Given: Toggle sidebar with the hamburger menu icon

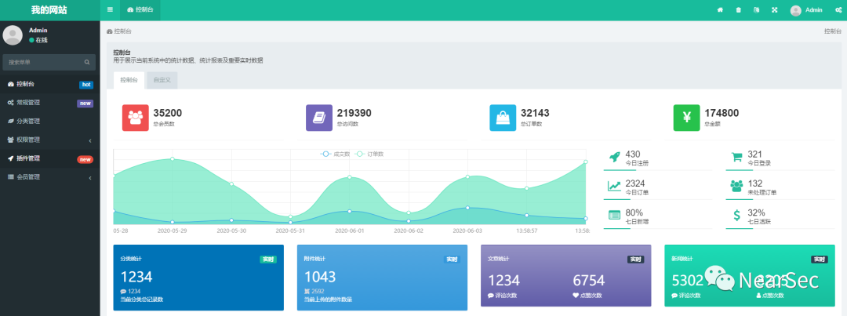Looking at the screenshot, I should (110, 9).
